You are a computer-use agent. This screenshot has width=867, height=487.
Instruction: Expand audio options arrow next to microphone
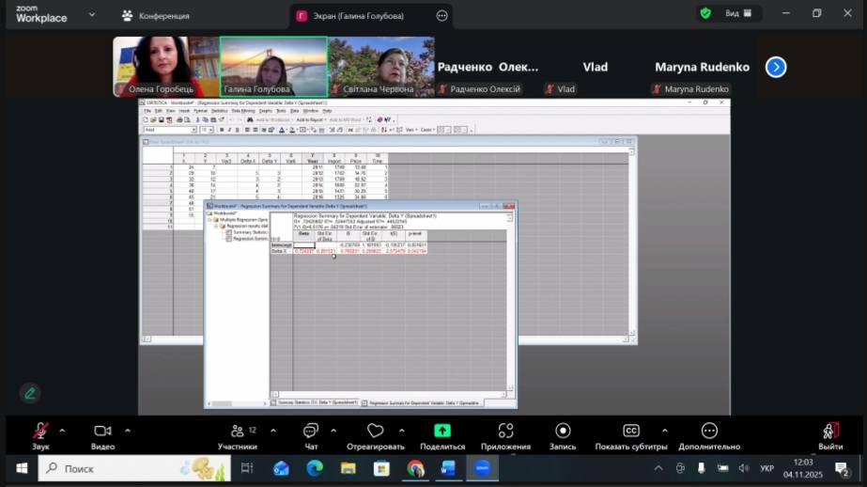pos(63,431)
